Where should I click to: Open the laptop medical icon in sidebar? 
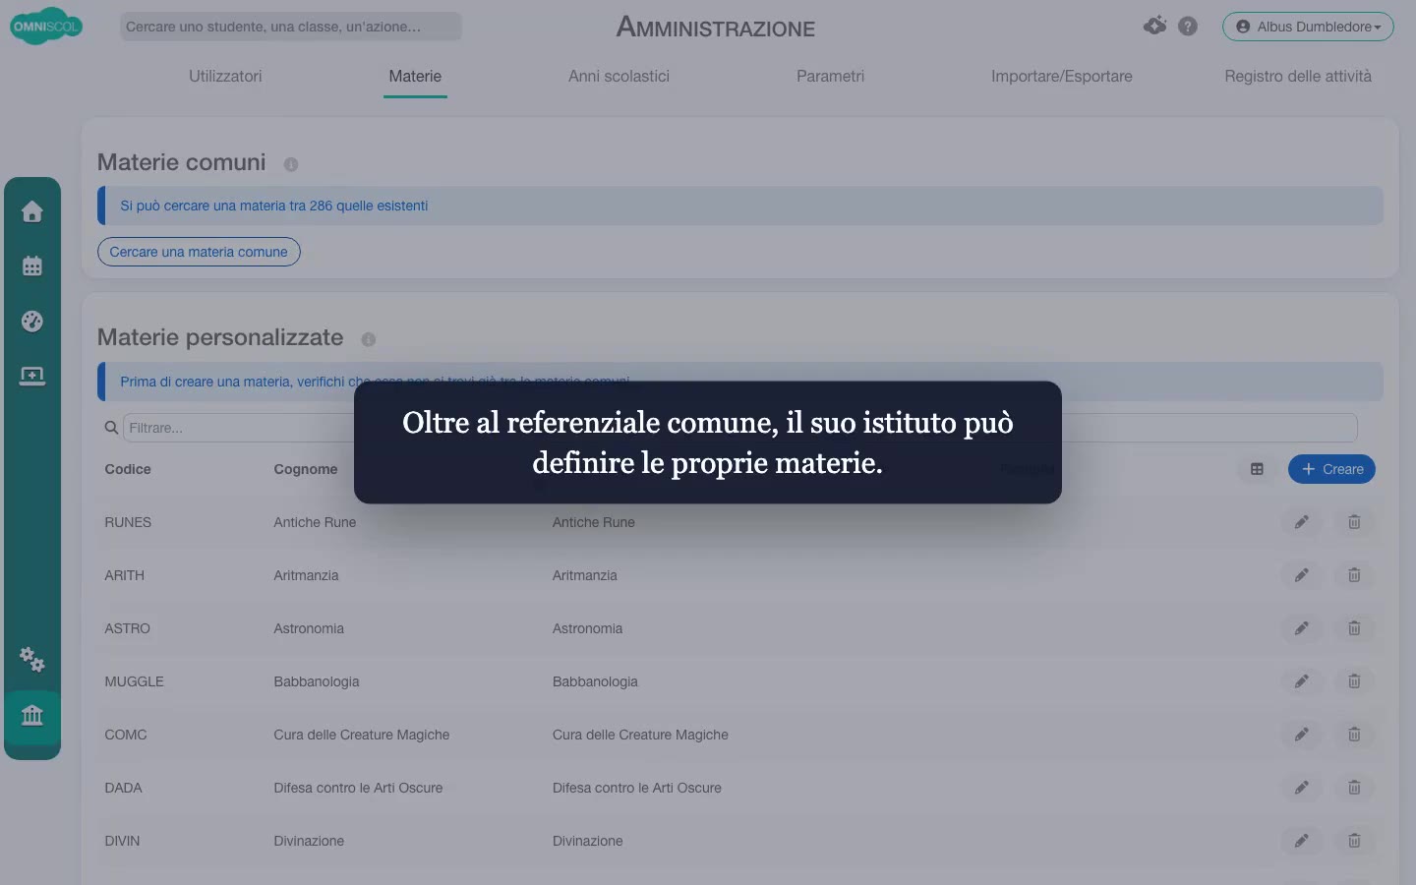[32, 376]
